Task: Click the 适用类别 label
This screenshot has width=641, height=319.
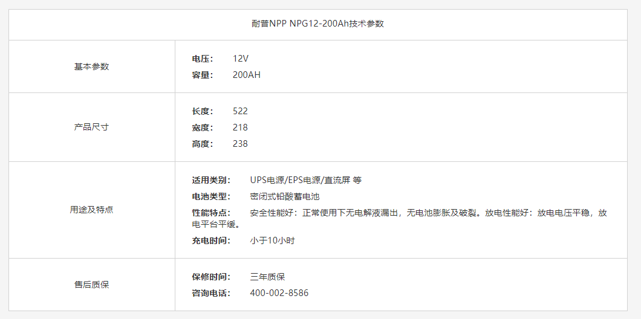Action: (x=211, y=180)
